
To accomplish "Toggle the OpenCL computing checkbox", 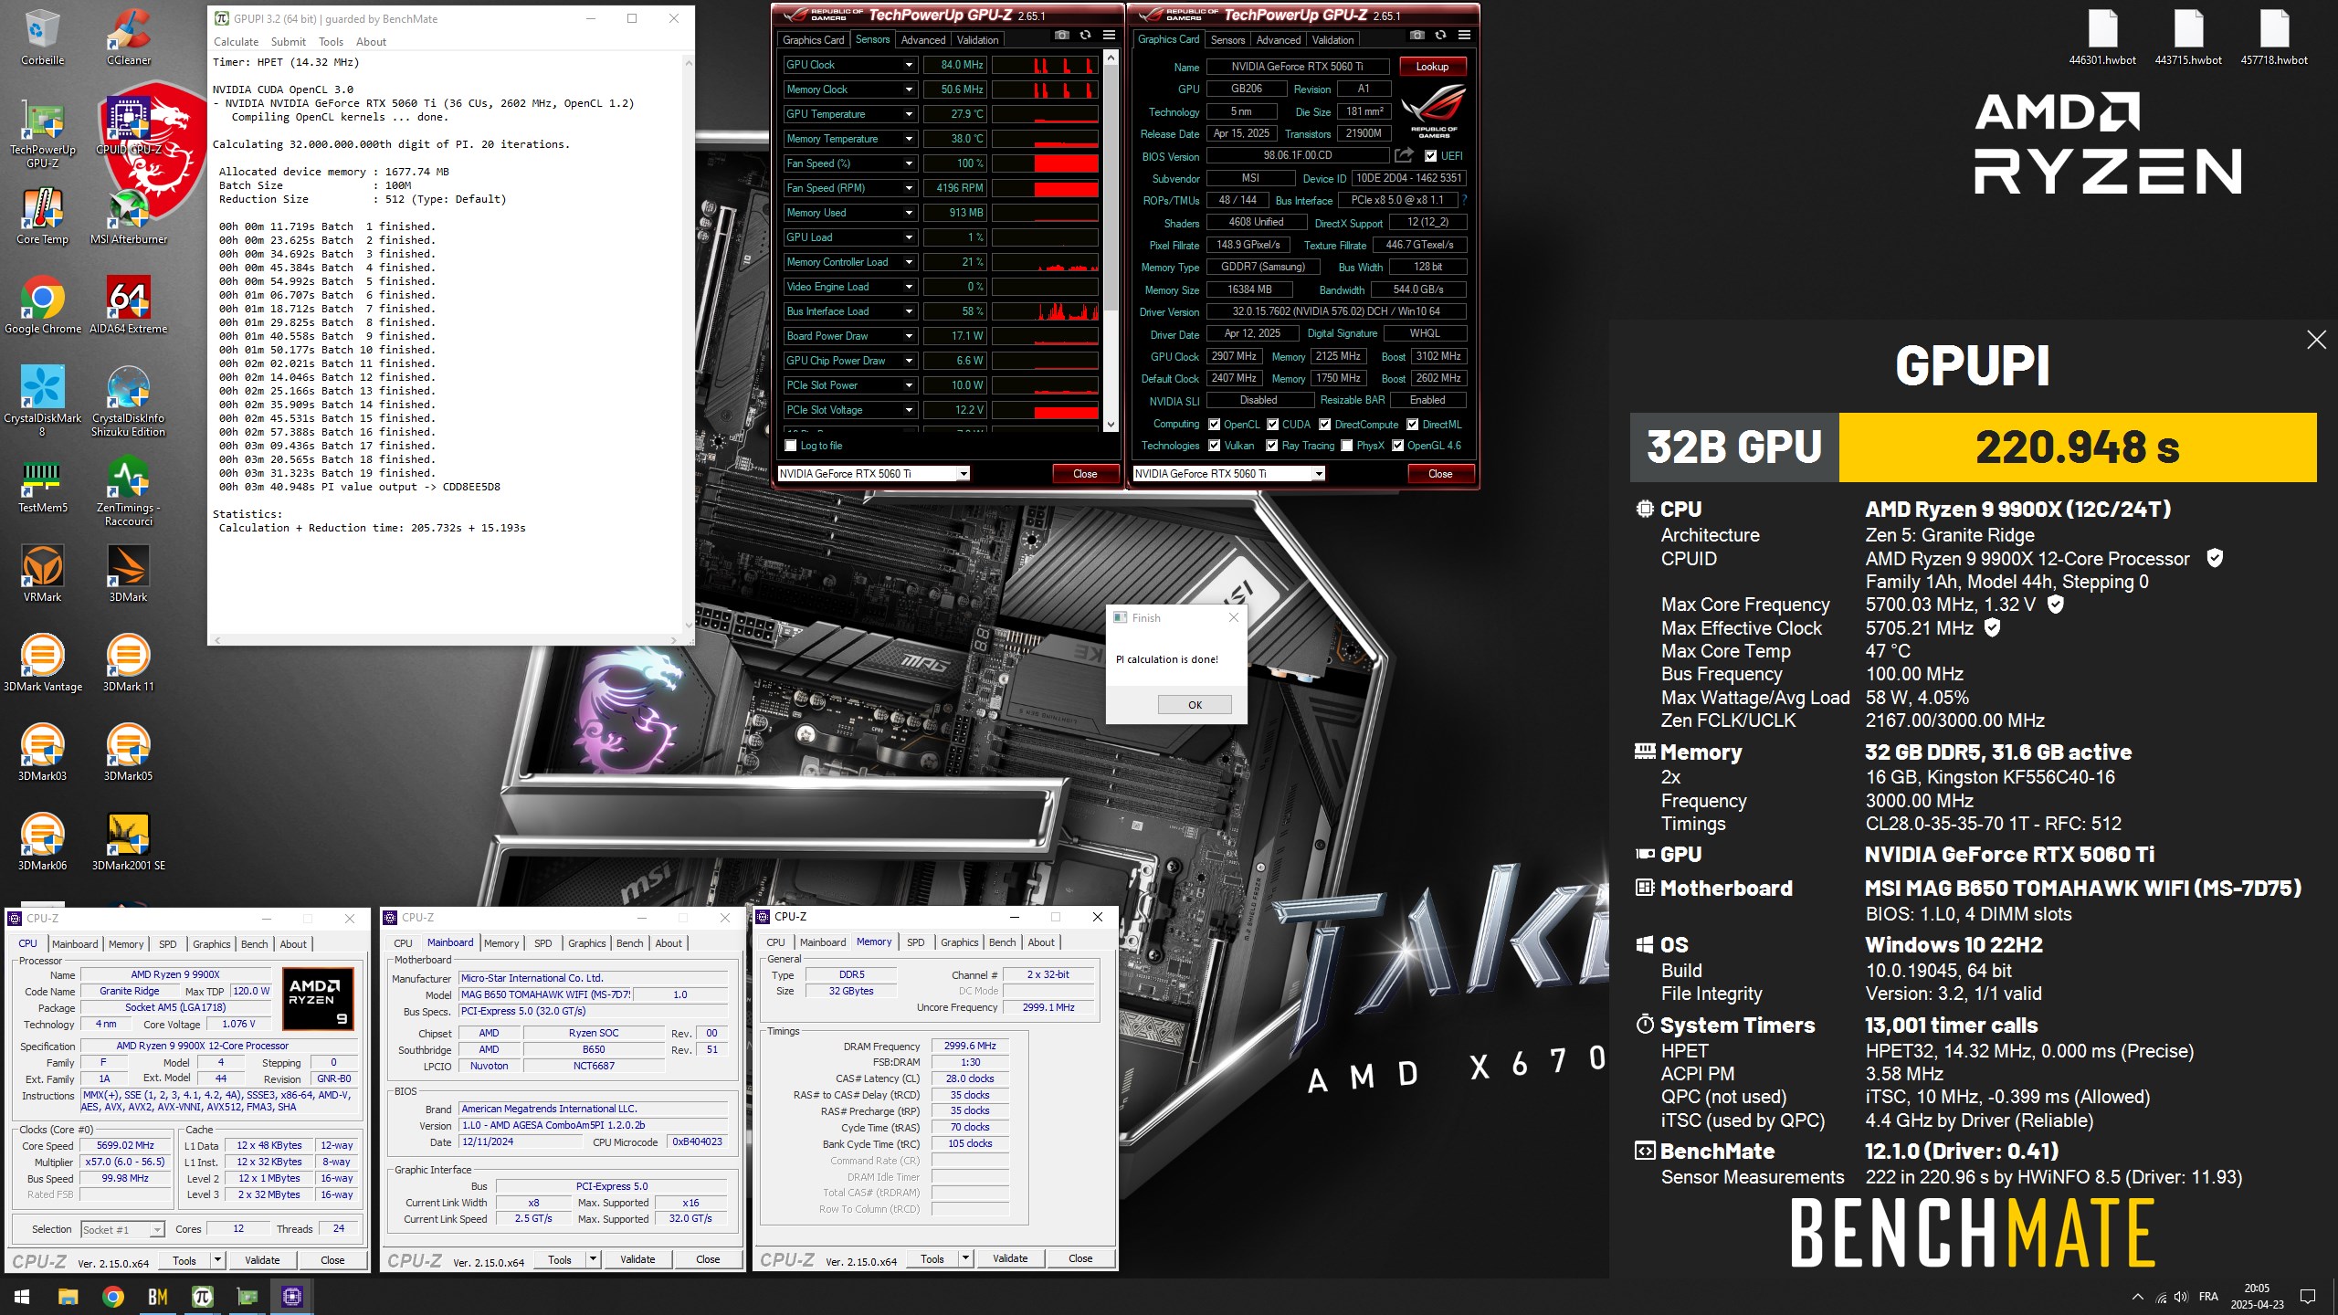I will (x=1215, y=425).
